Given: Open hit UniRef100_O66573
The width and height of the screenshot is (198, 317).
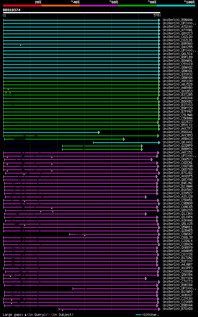Looking at the screenshot, I should click(x=178, y=159).
